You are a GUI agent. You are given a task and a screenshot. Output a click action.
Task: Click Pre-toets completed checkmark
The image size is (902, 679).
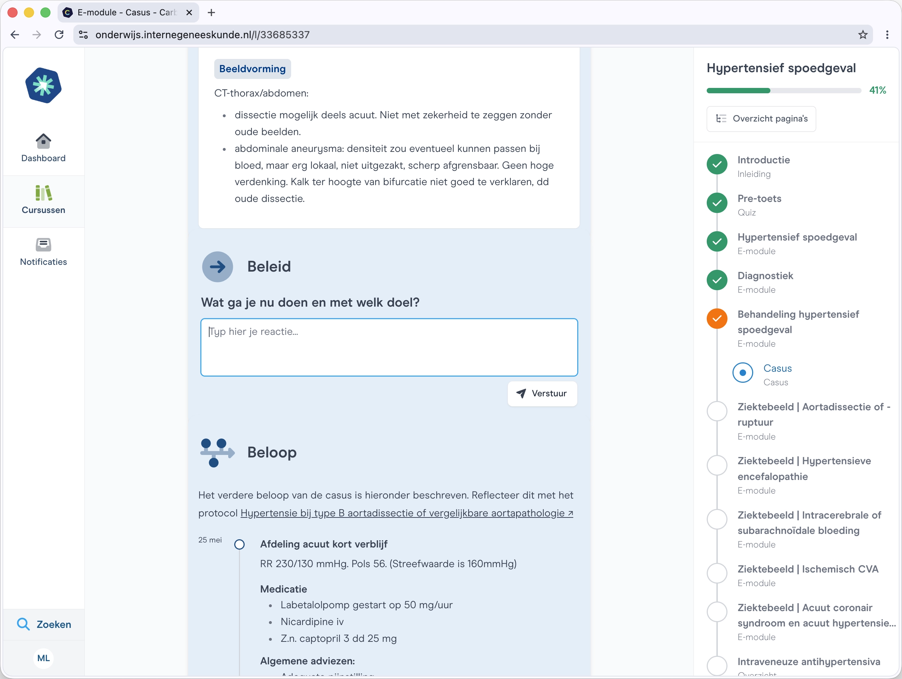717,203
